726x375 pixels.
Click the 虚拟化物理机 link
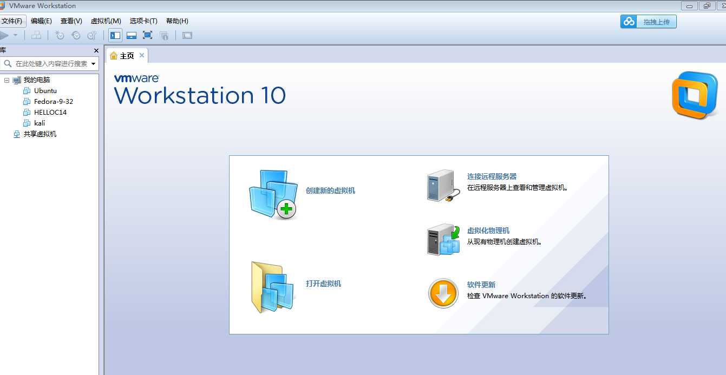click(x=488, y=231)
